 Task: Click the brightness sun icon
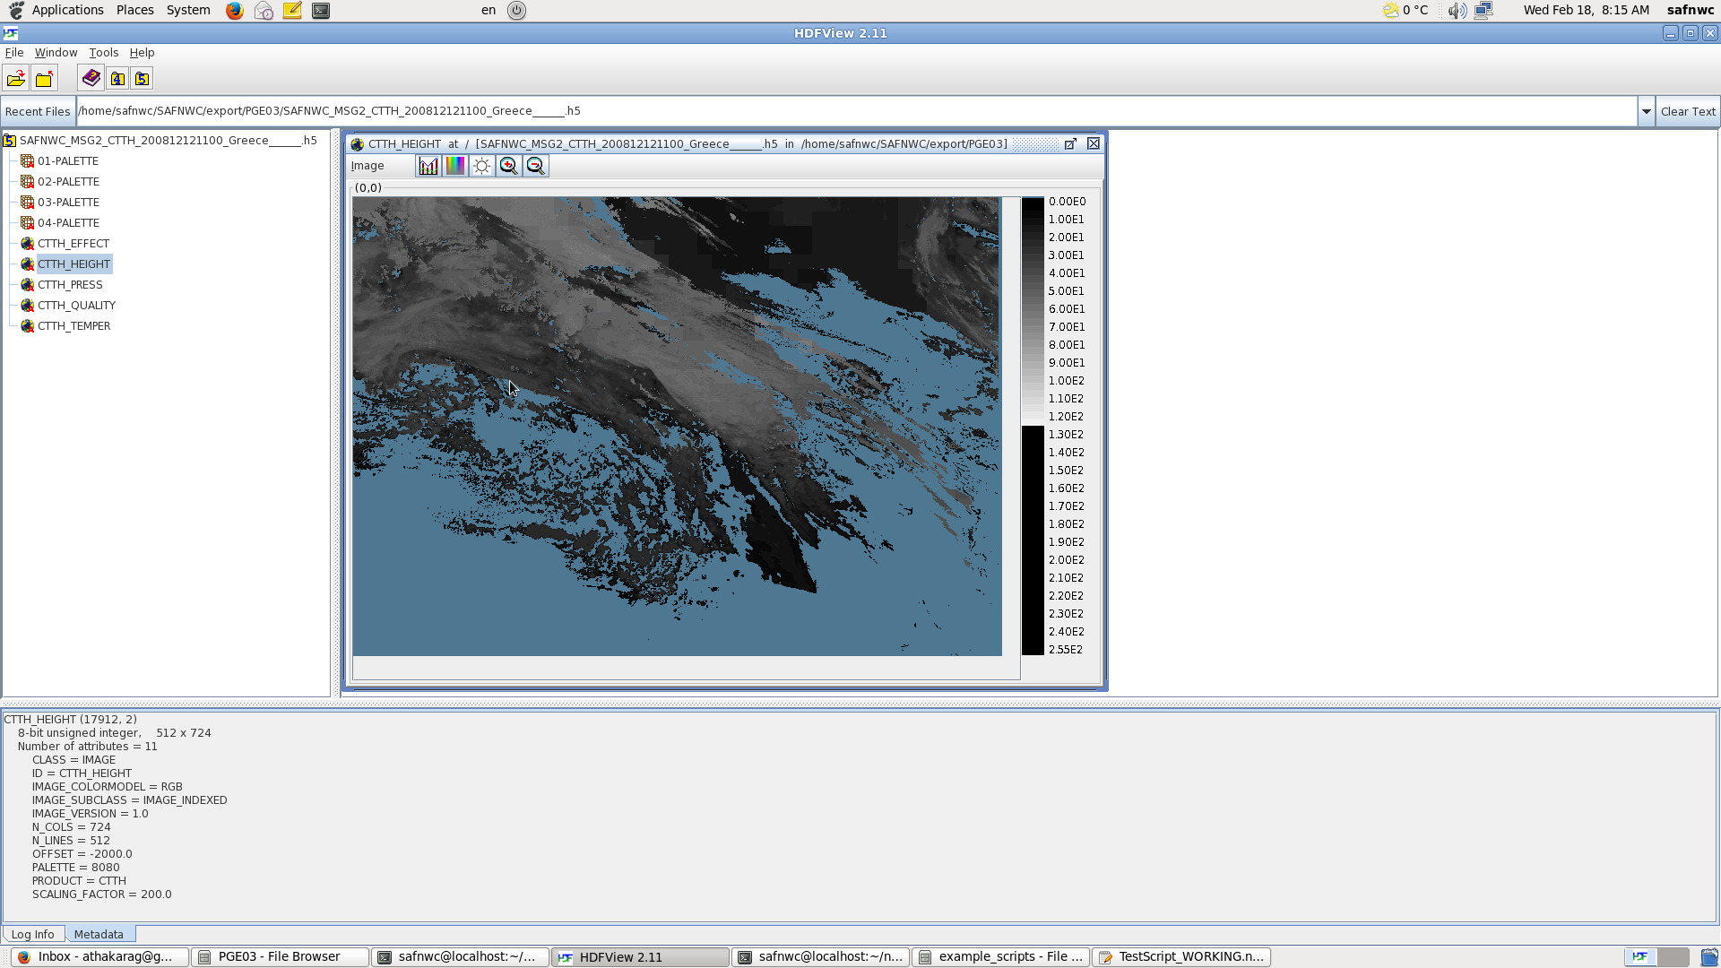coord(482,166)
